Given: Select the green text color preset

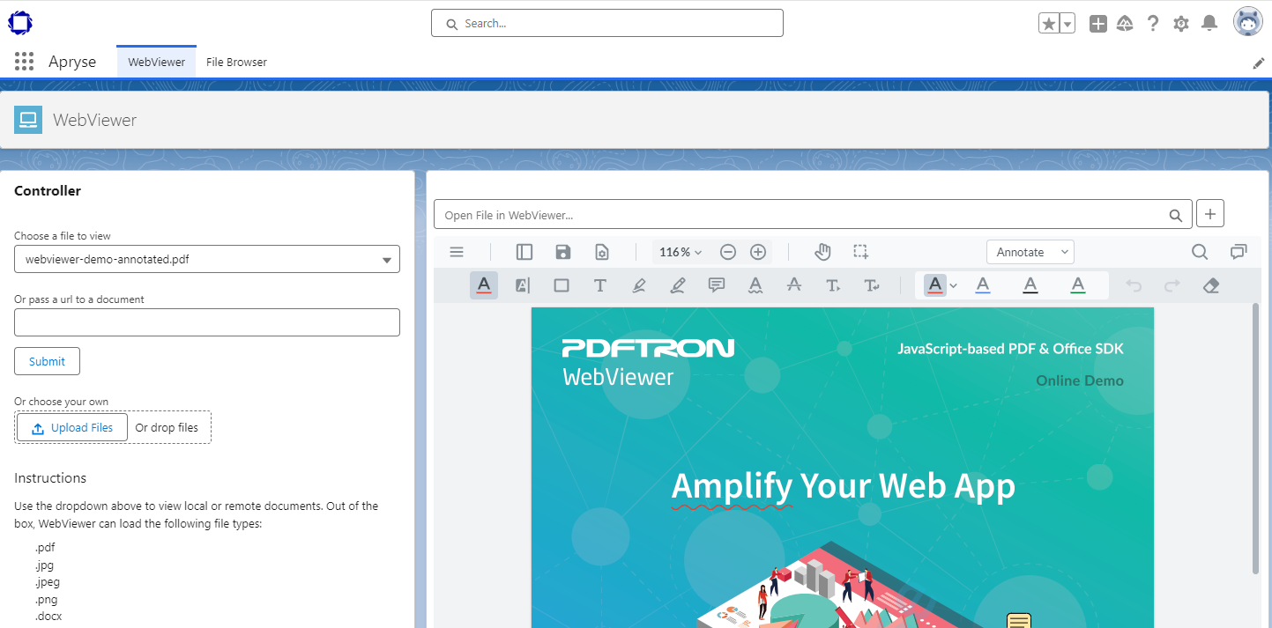Looking at the screenshot, I should coord(1077,284).
